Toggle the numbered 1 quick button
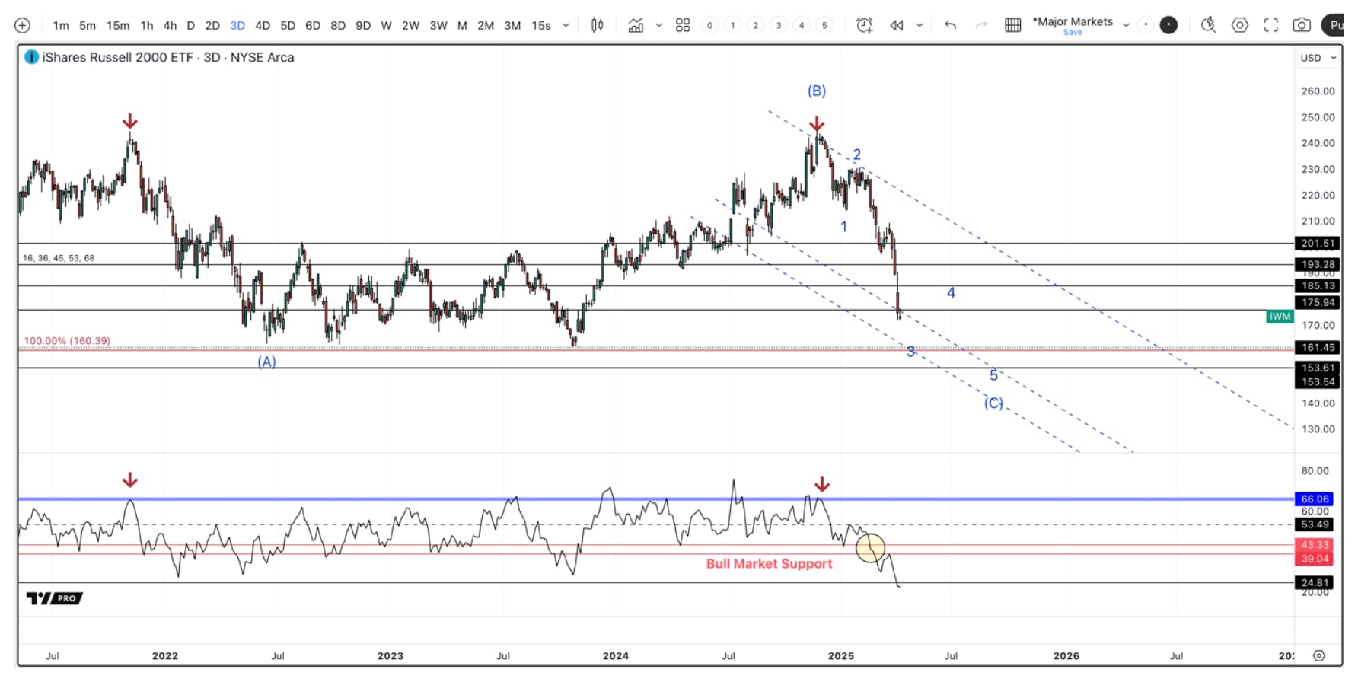This screenshot has height=682, width=1358. (733, 25)
